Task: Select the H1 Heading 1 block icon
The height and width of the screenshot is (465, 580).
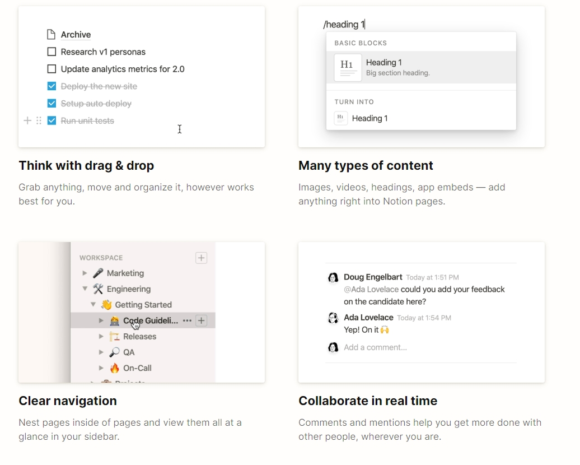Action: [x=347, y=66]
